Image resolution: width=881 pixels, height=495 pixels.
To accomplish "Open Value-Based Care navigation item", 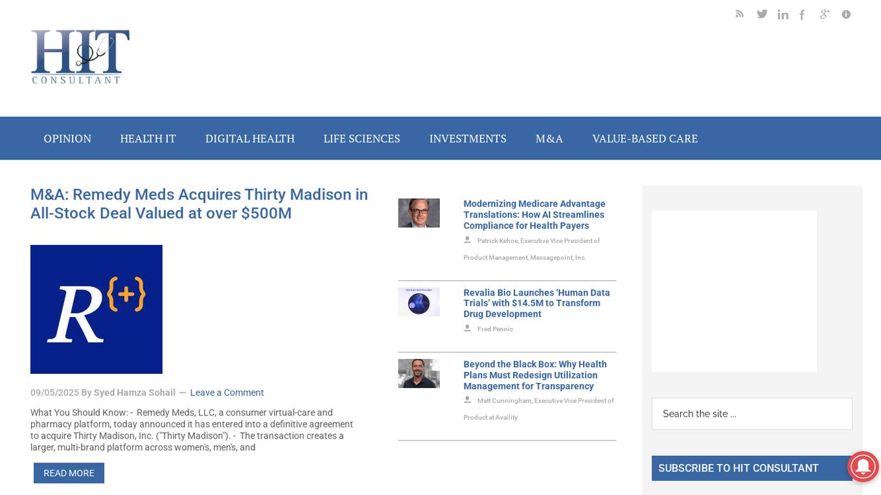I will [645, 139].
